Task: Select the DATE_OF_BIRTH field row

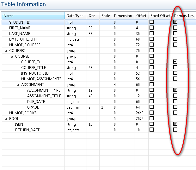Action: 23,39
